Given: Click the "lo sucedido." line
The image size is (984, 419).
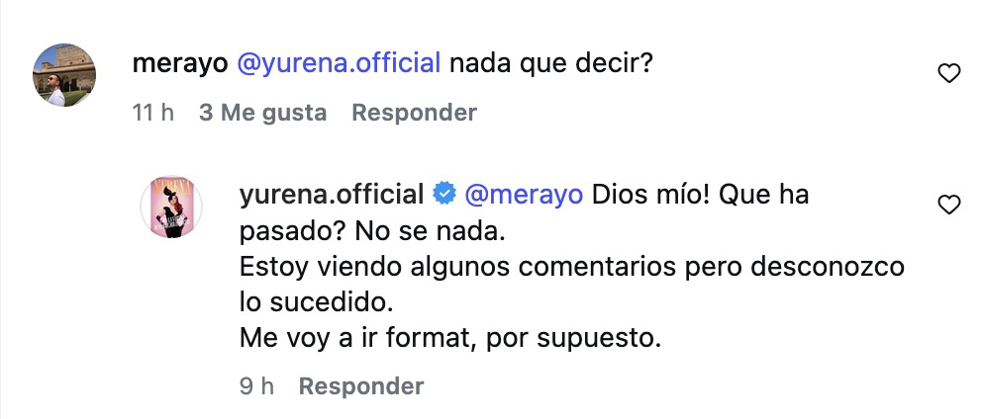Looking at the screenshot, I should tap(309, 301).
